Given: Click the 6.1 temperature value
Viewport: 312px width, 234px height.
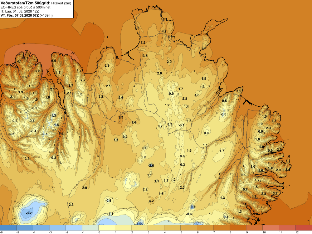Looking at the screenshot, I should pyautogui.click(x=121, y=117).
